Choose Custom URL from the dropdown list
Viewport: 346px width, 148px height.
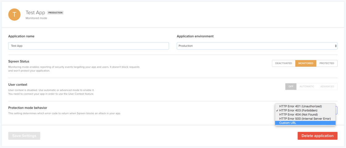[x=287, y=123]
